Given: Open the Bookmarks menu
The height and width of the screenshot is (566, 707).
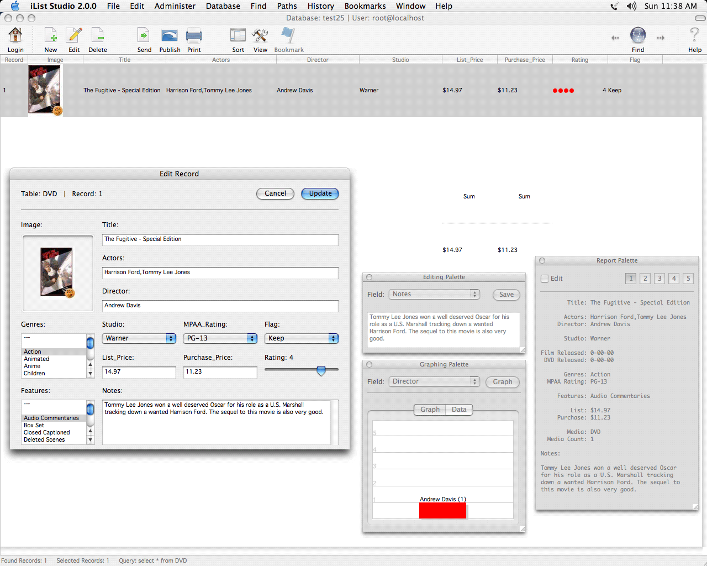Looking at the screenshot, I should tap(365, 6).
